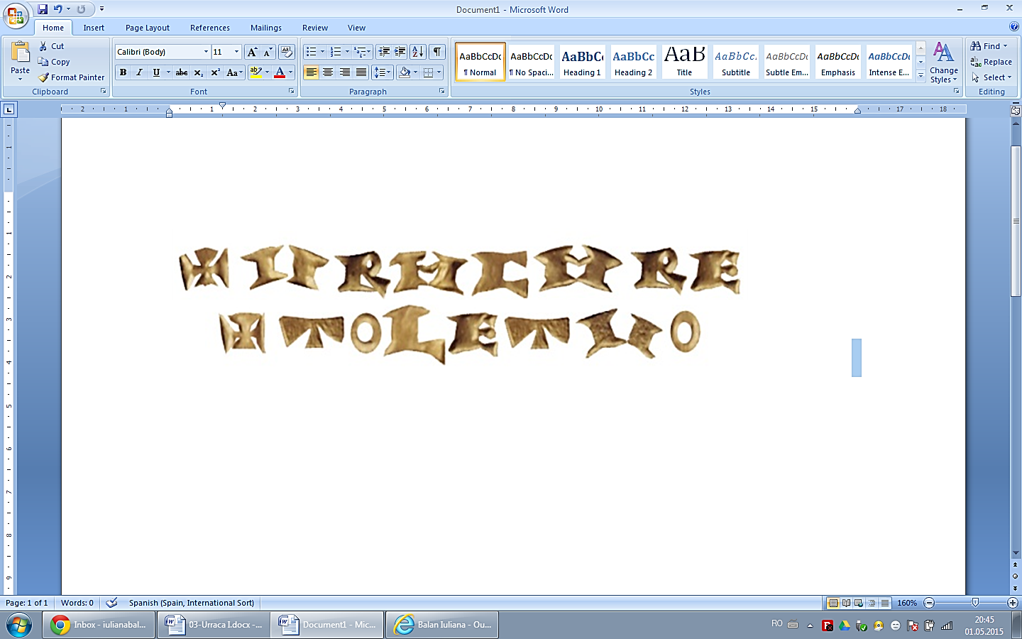Click the zoom slider handle
The height and width of the screenshot is (639, 1022).
pyautogui.click(x=975, y=603)
